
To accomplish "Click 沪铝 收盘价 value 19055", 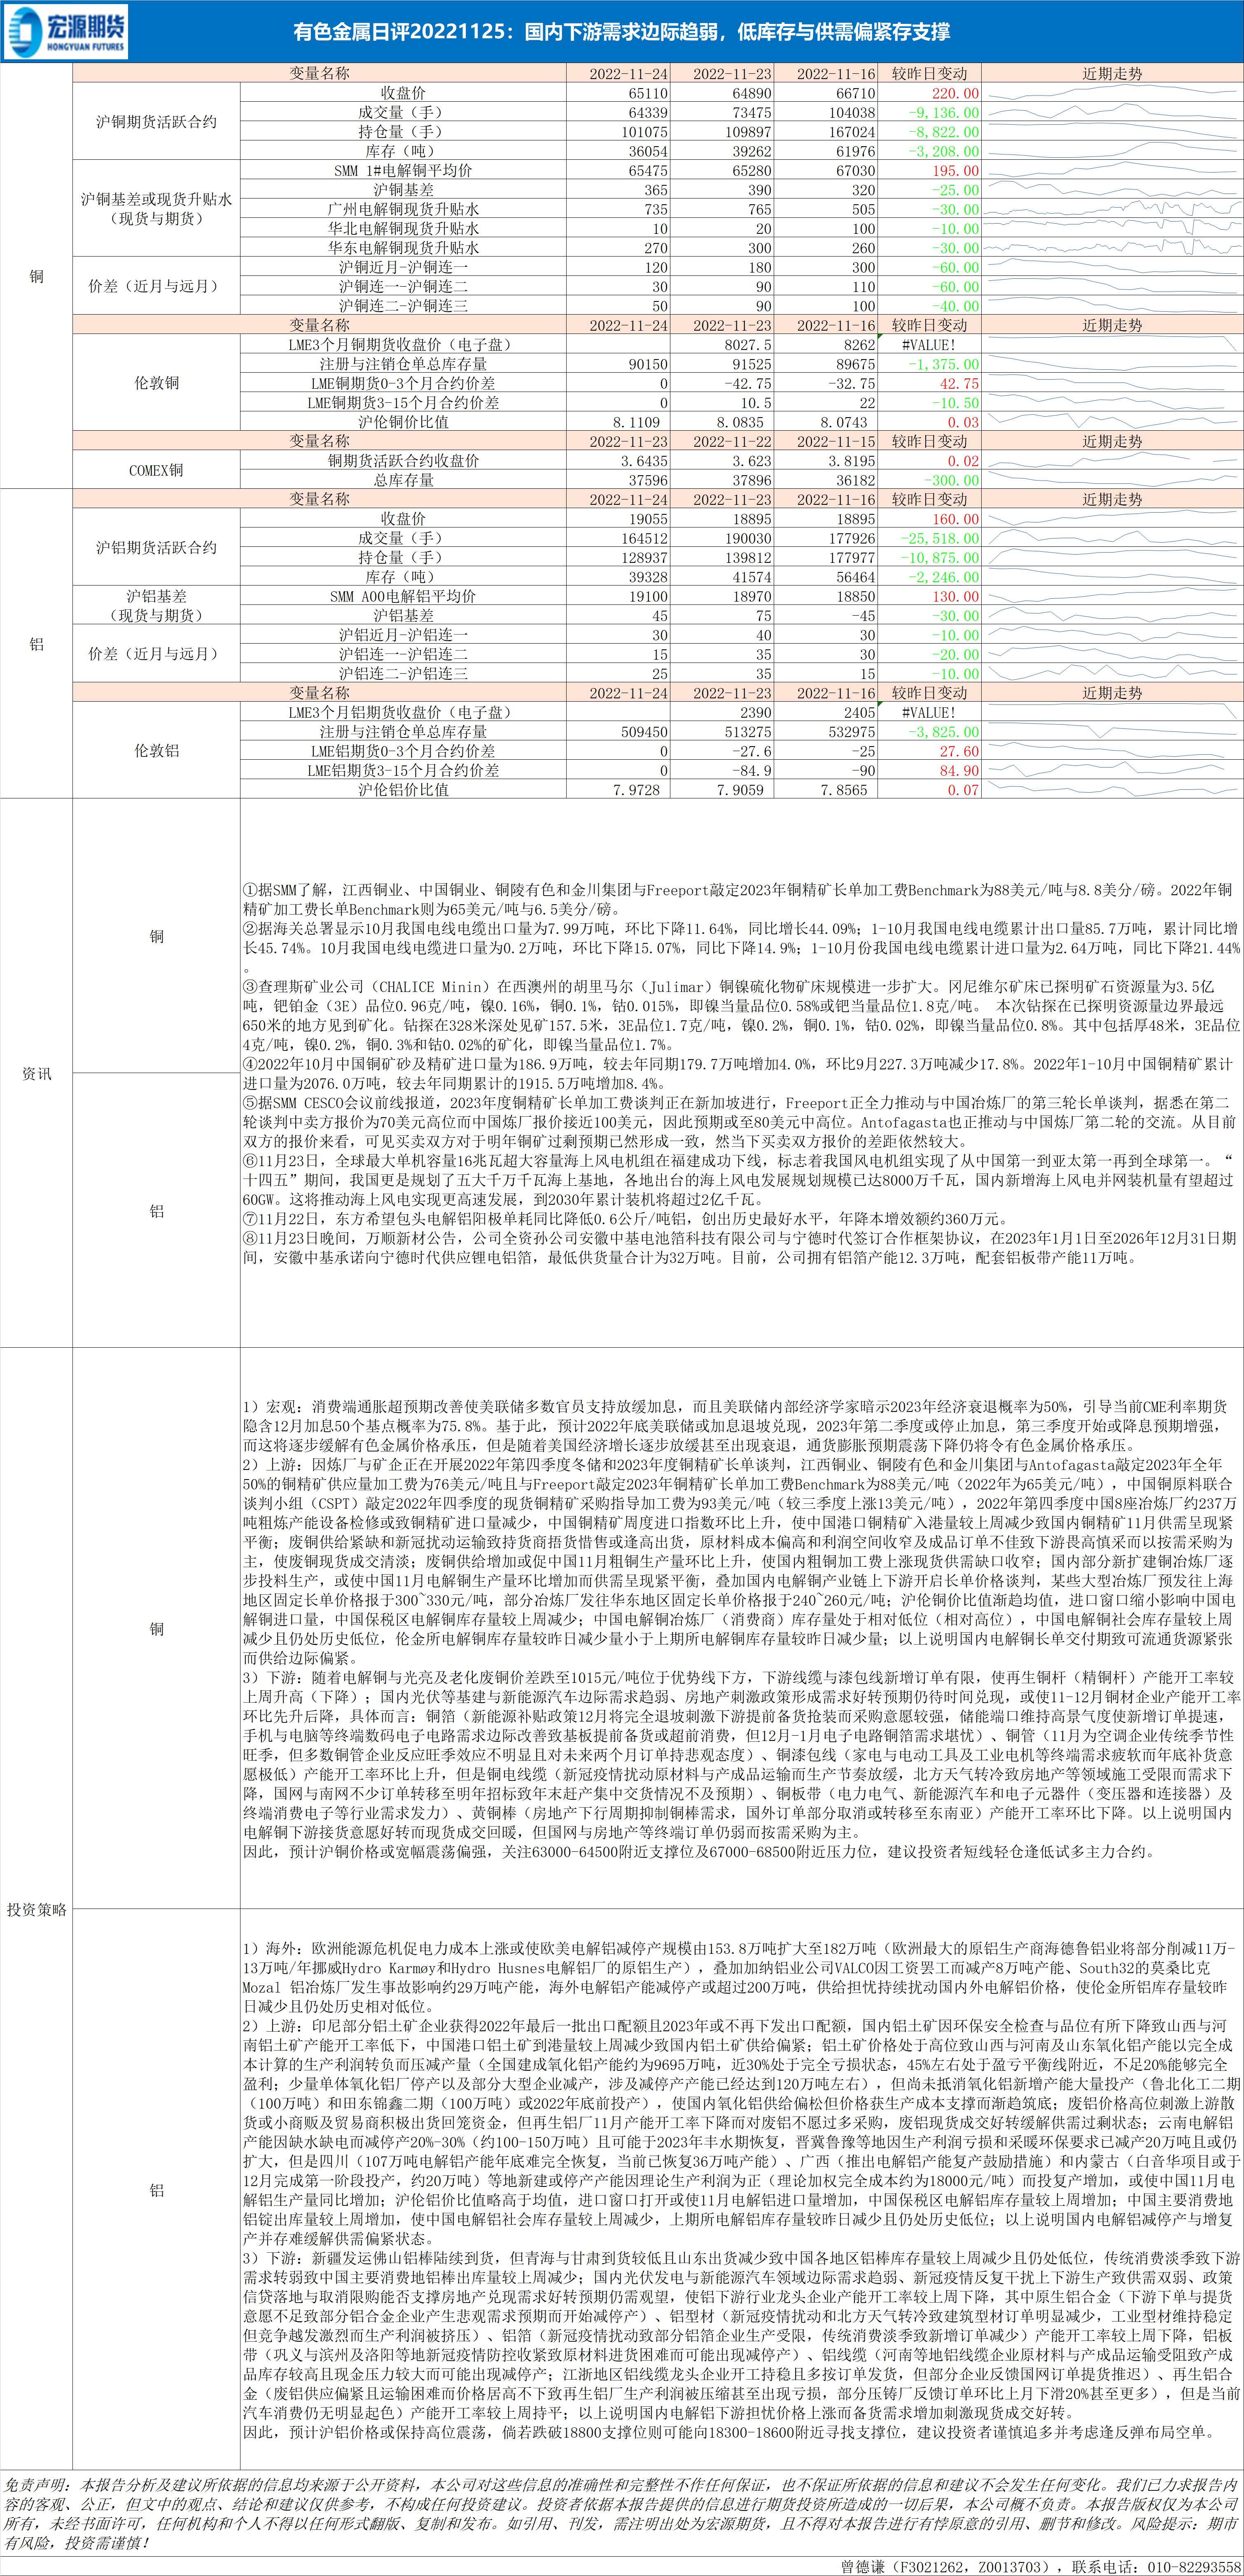I will coord(648,519).
